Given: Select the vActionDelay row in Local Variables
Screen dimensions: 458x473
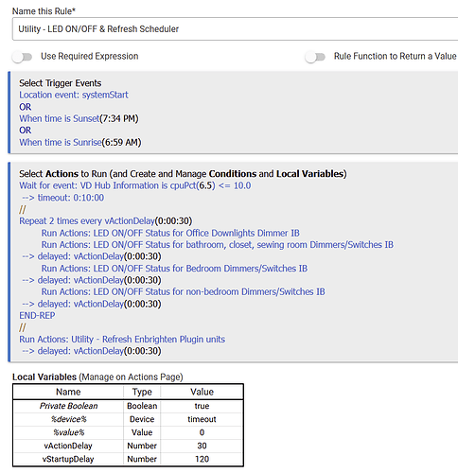Looking at the screenshot, I should click(x=128, y=446).
